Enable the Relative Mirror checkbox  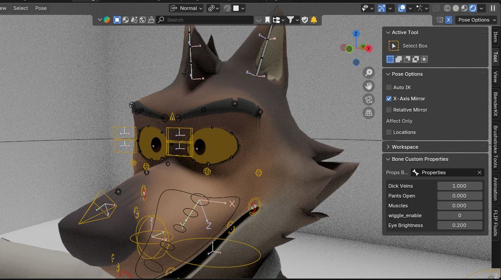(389, 110)
